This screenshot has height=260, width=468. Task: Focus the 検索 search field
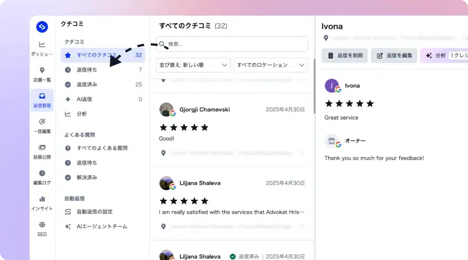click(232, 44)
